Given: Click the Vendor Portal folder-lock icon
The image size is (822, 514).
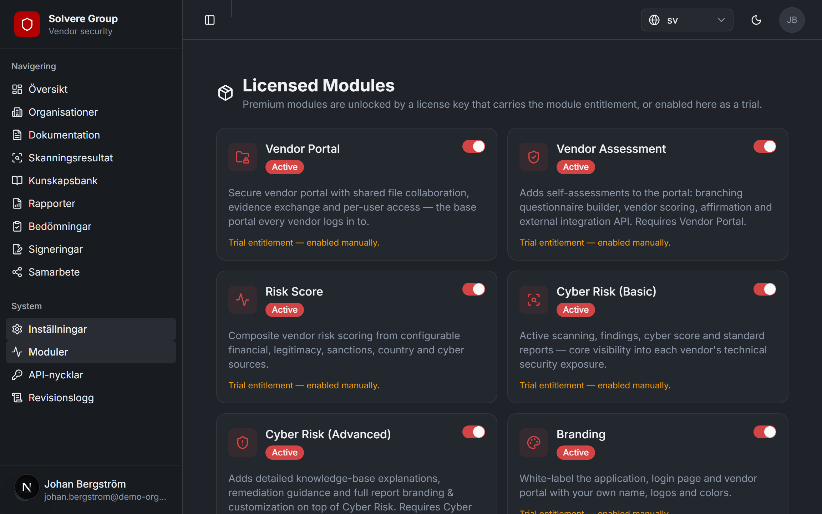Looking at the screenshot, I should [243, 157].
